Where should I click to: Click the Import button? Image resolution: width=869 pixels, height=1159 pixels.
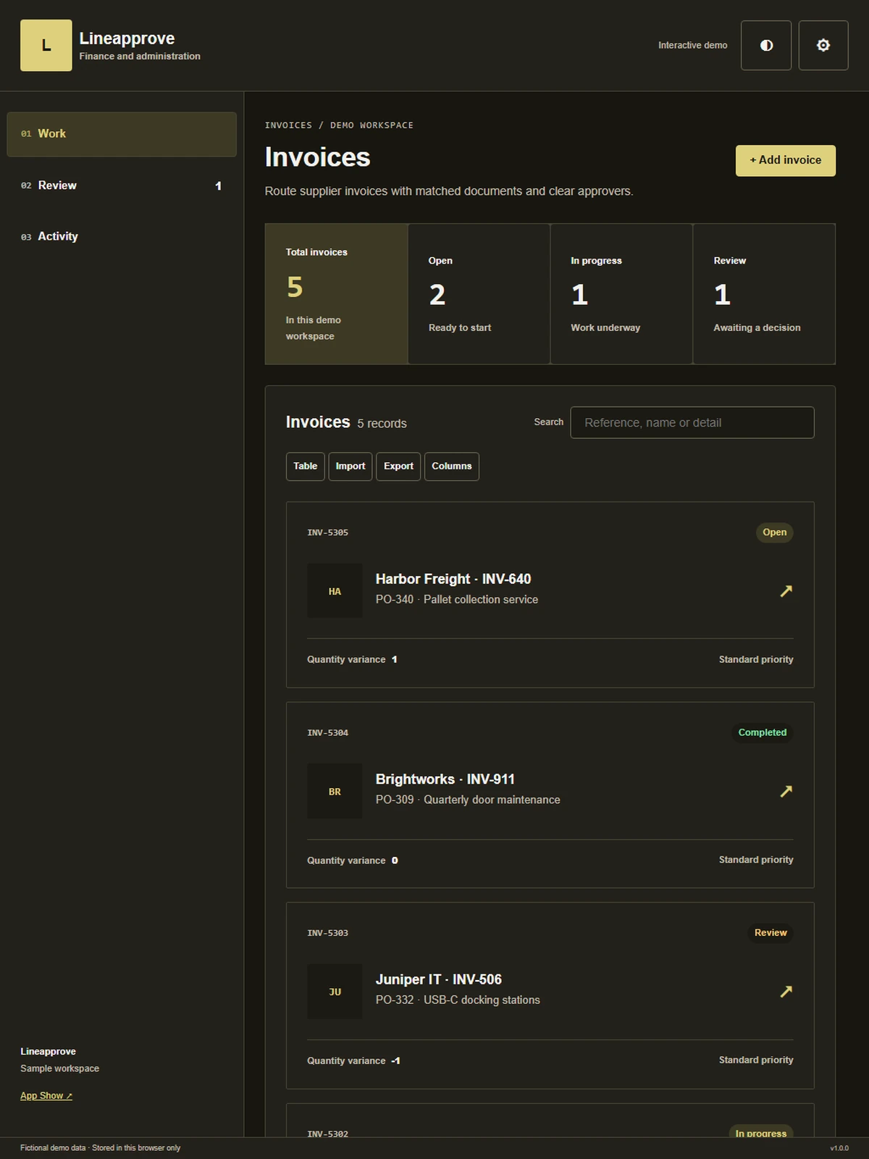point(350,466)
